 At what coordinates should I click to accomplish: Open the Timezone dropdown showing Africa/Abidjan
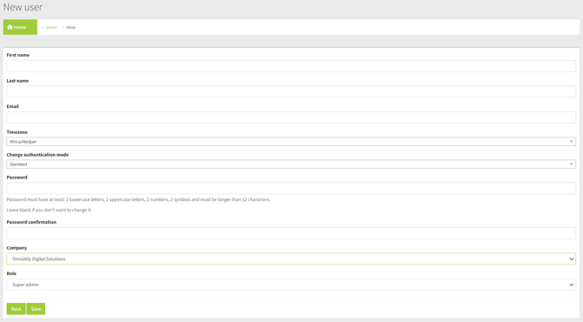[291, 142]
